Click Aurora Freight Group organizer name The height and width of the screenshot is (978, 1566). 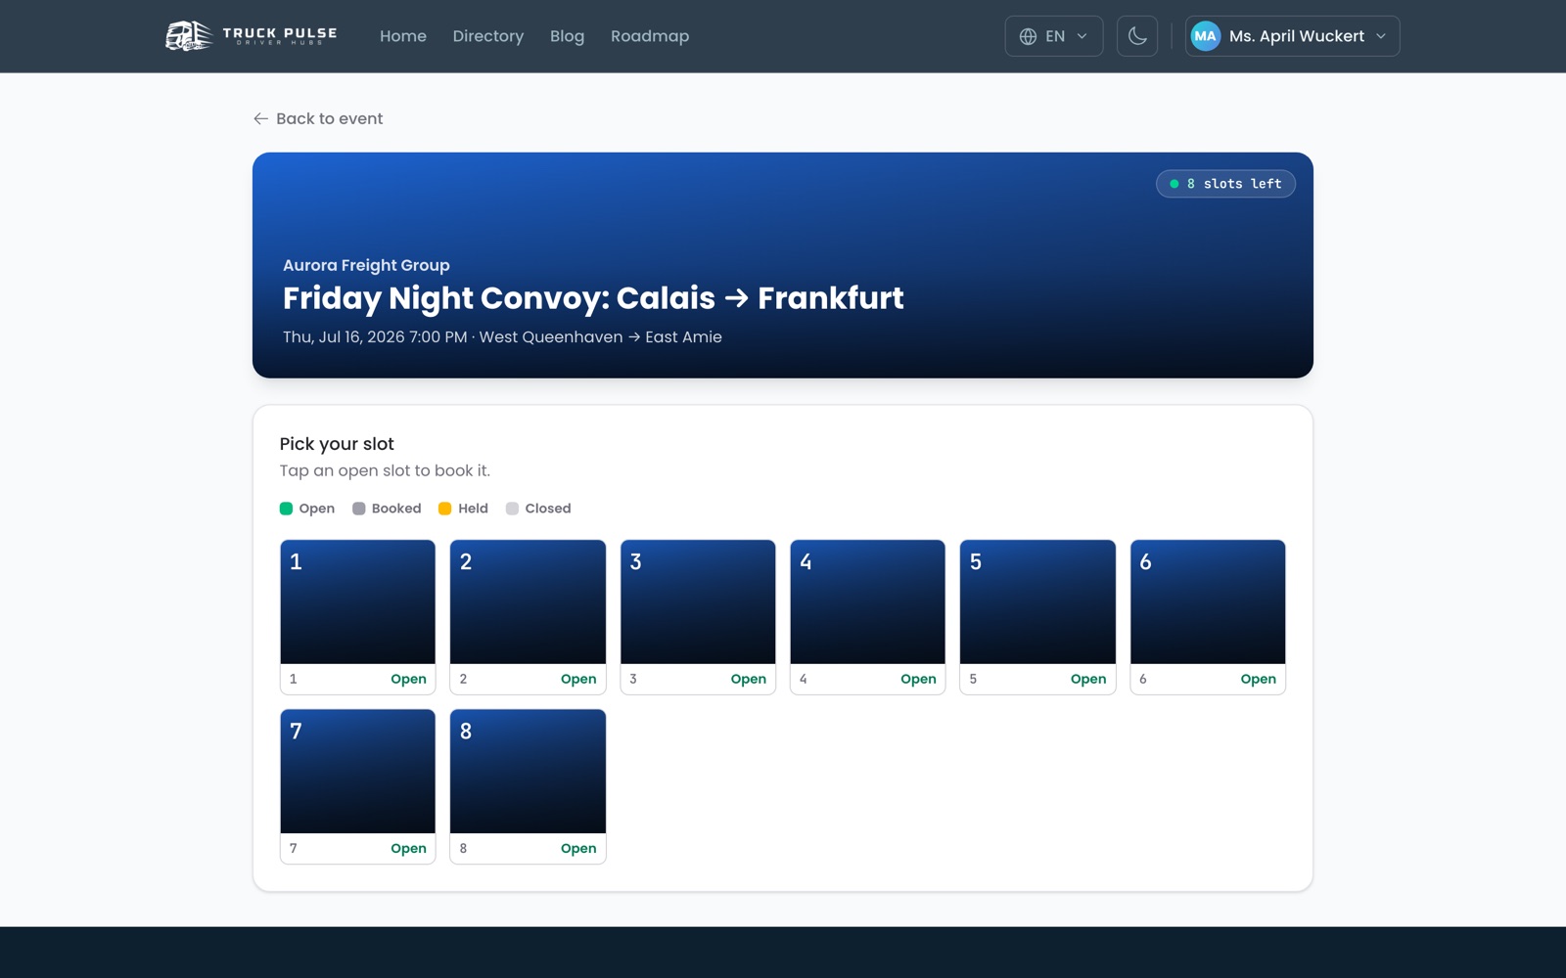coord(366,265)
